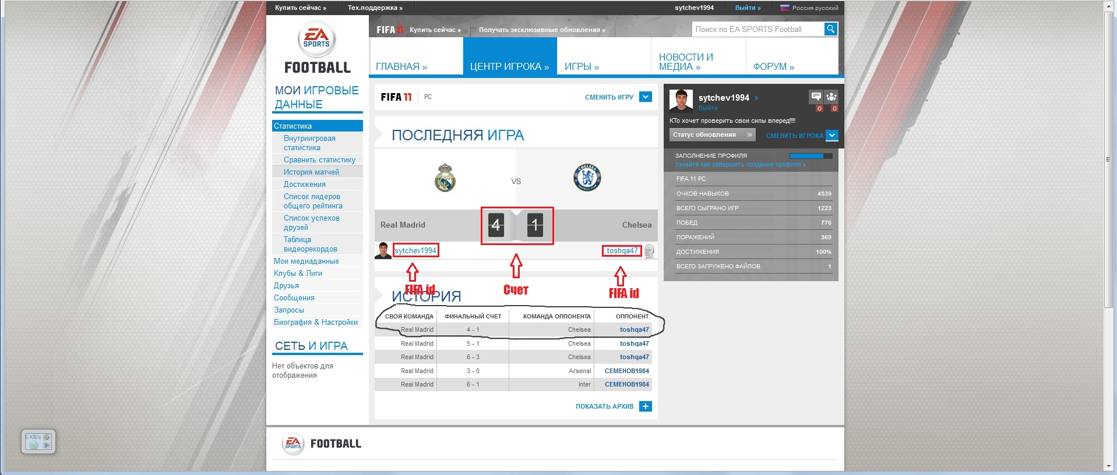Click CEMEHOB1984 in the Arsenal row
This screenshot has width=1117, height=475.
(627, 371)
